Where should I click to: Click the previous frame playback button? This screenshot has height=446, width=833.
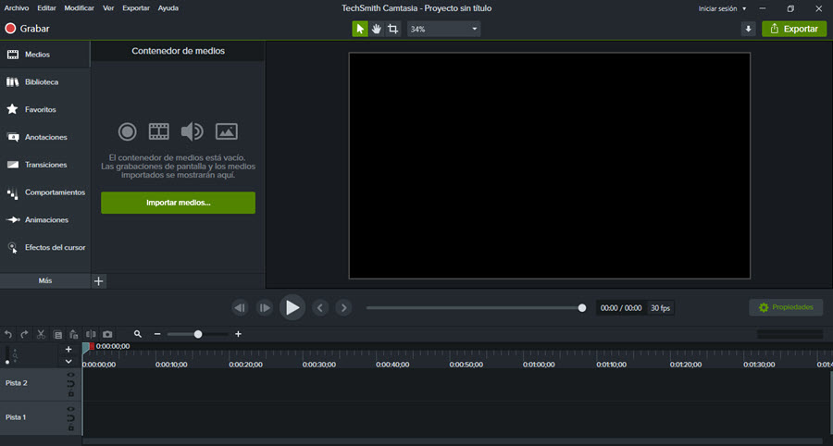[x=240, y=307]
